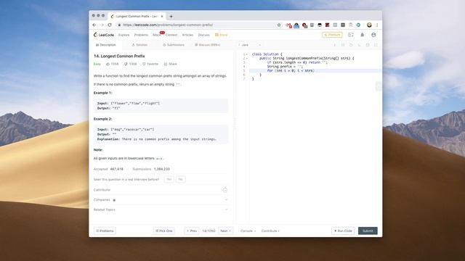
Task: Open Explore in LeetCode navigation
Action: [x=124, y=35]
